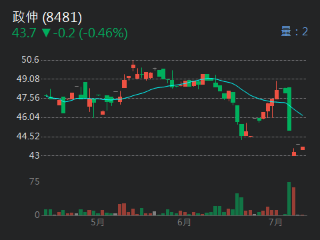This screenshot has width=320, height=240.
Task: Click the 5月 date axis label
Action: tap(97, 222)
